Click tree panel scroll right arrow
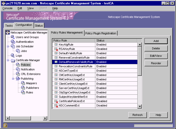This screenshot has width=176, height=129. click(x=45, y=118)
